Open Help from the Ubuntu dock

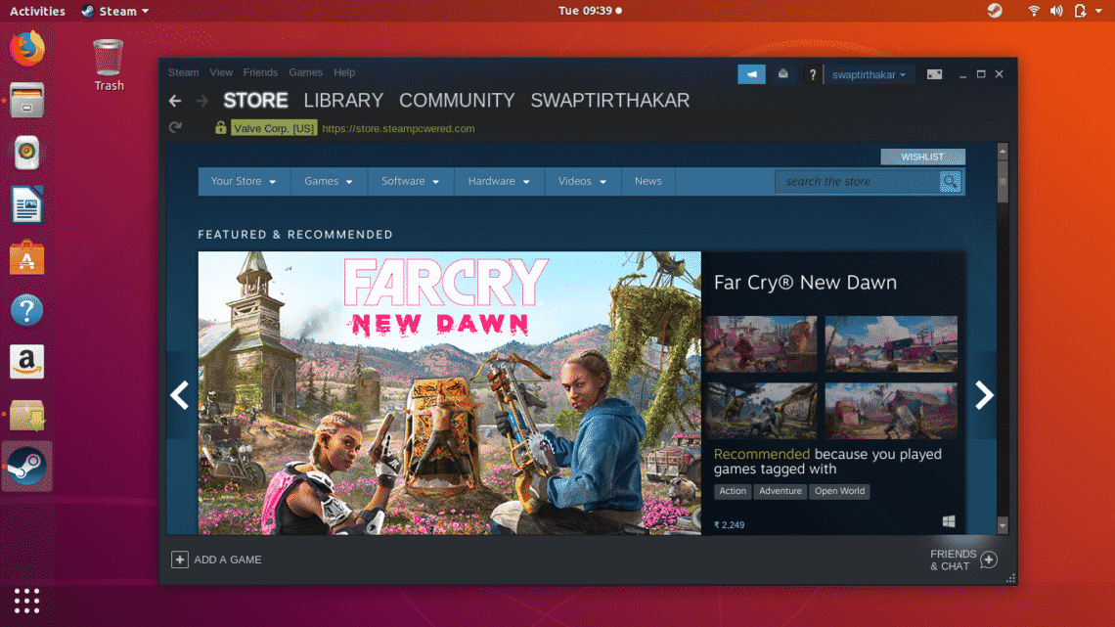click(27, 310)
